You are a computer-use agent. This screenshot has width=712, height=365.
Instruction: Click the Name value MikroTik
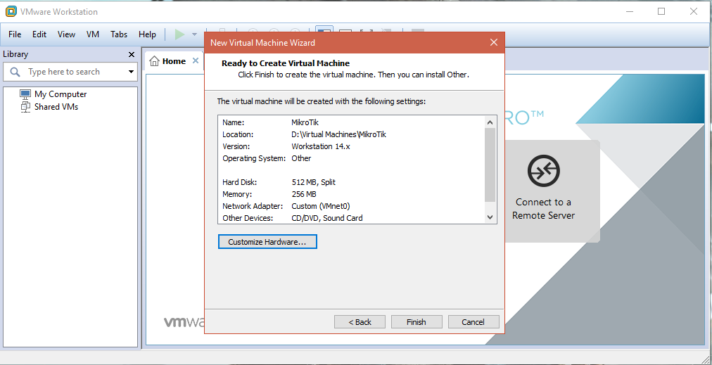(x=305, y=122)
